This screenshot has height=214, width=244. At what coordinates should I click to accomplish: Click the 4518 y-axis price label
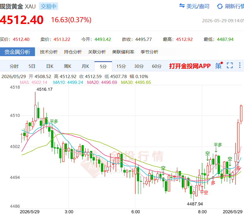point(15,87)
